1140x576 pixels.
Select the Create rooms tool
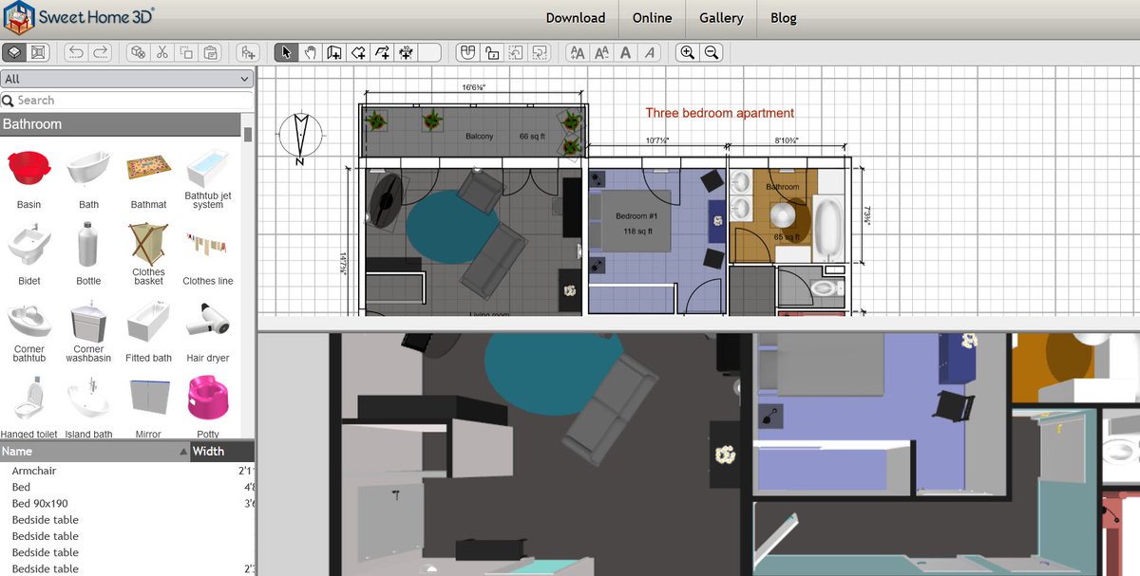pos(358,52)
